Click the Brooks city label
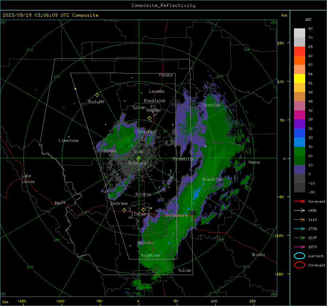The height and width of the screenshot is (306, 327). (258, 255)
